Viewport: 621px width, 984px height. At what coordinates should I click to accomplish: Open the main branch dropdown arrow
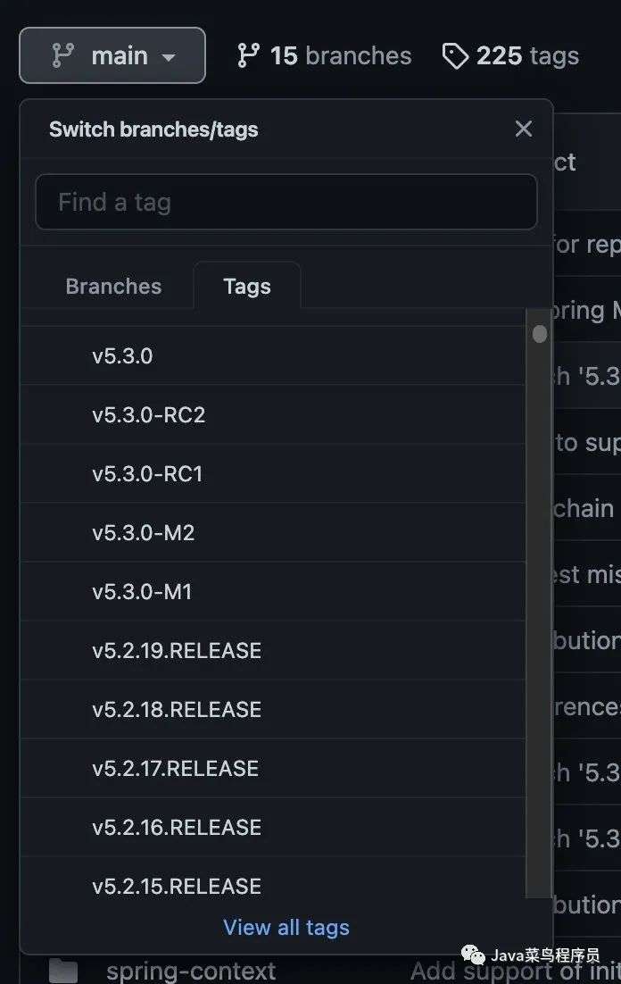coord(168,57)
